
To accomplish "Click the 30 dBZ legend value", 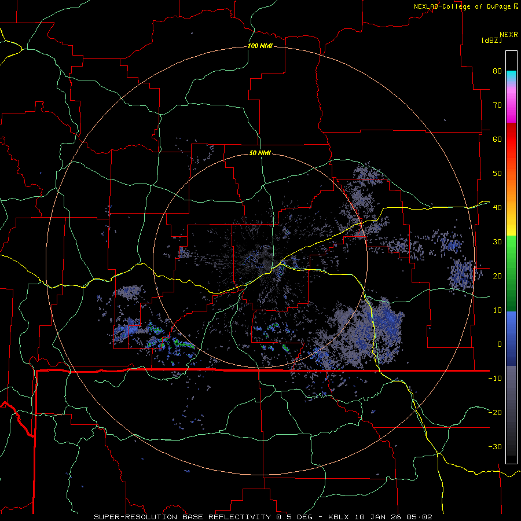I will pos(497,241).
